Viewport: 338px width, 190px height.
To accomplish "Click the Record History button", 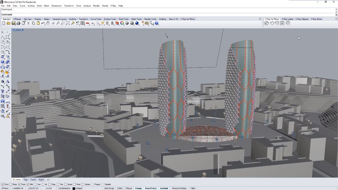I will [x=179, y=188].
